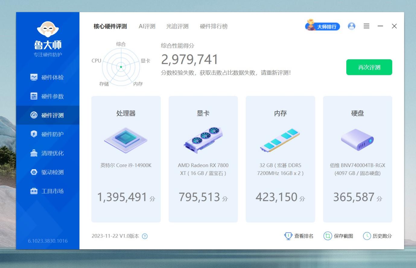Click the hard disk illustration
Image resolution: width=416 pixels, height=268 pixels.
pos(357,140)
